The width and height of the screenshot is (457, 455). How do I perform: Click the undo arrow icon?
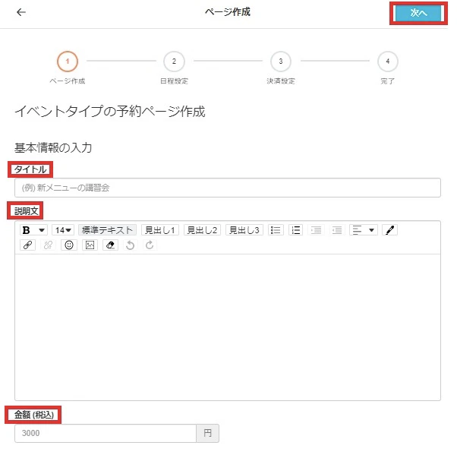(131, 245)
